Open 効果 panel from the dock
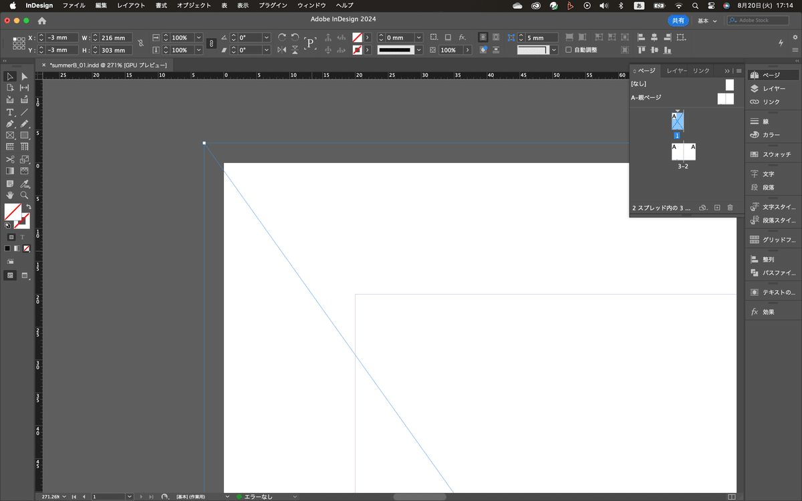 (x=773, y=312)
